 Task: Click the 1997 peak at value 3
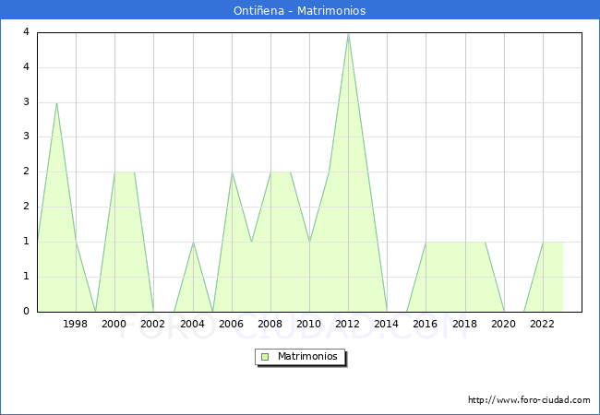pos(56,102)
